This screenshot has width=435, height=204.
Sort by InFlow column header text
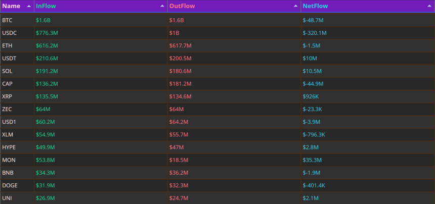[46, 6]
